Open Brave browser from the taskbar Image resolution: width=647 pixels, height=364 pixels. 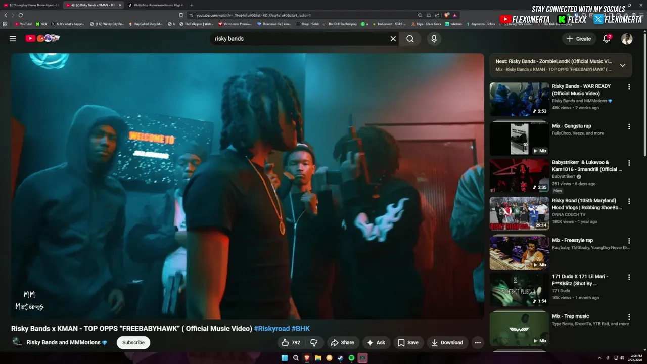(x=307, y=358)
